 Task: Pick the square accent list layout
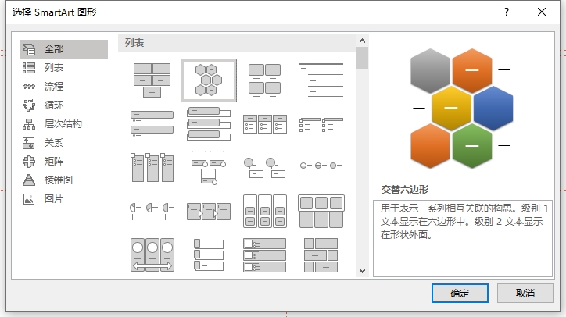[321, 124]
